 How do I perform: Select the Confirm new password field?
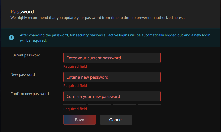112,96
